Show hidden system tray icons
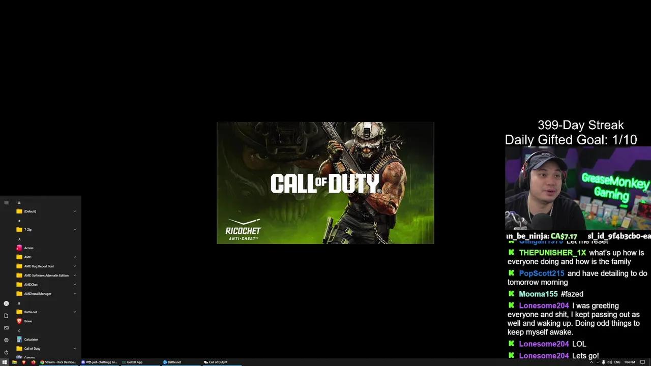 [591, 362]
